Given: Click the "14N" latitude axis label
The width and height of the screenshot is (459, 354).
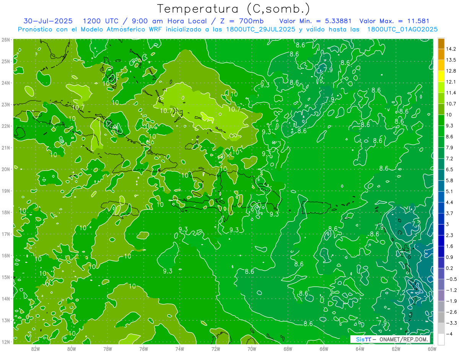Looking at the screenshot, I should pos(6,299).
